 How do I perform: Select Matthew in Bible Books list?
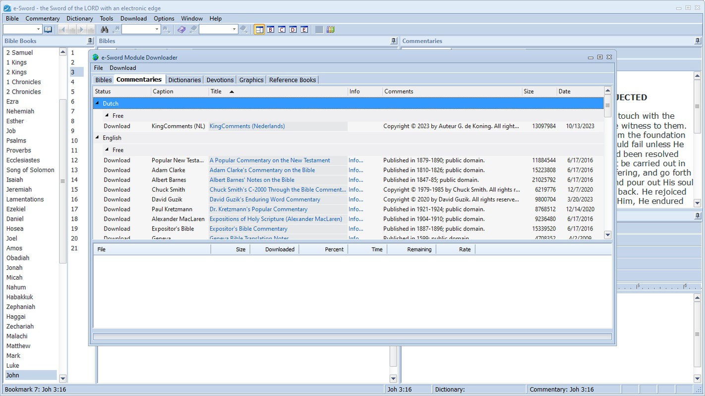pyautogui.click(x=18, y=346)
